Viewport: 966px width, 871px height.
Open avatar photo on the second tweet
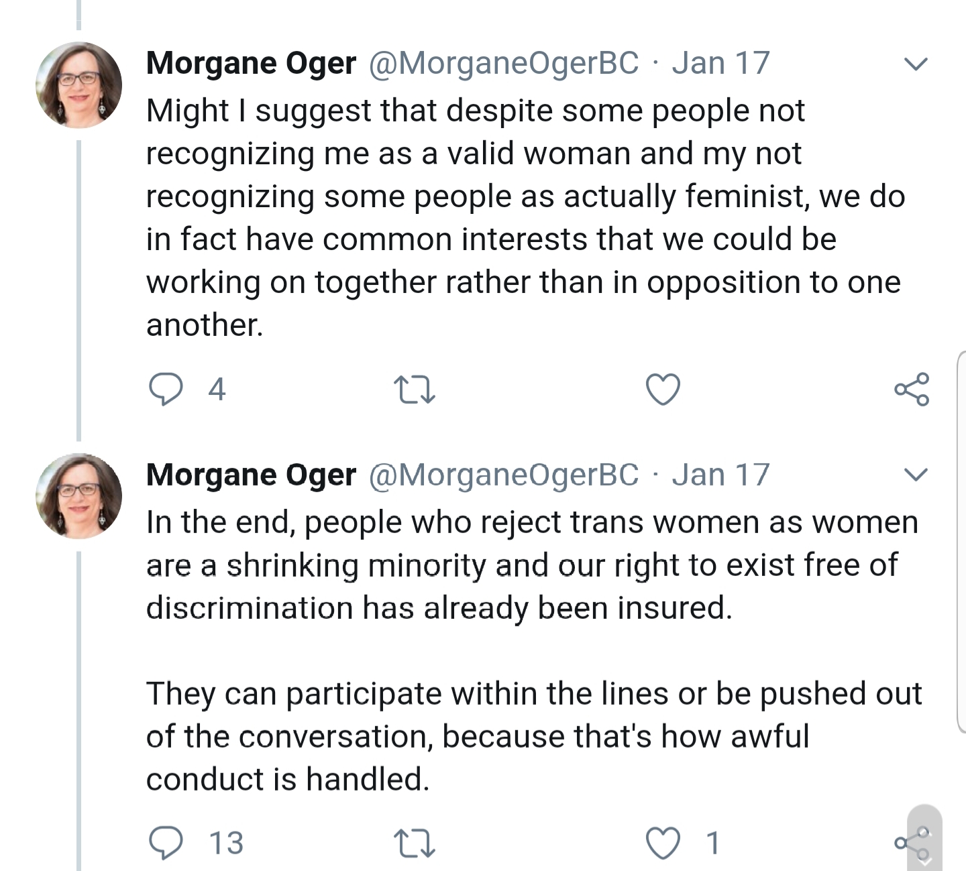[78, 496]
